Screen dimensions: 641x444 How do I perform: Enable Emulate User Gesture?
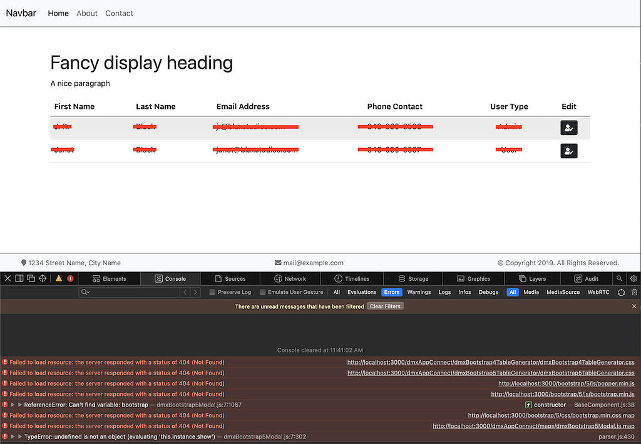tap(263, 292)
